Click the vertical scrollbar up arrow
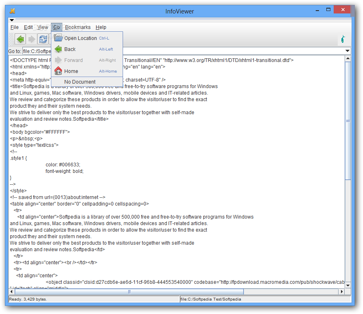The image size is (363, 314). click(x=348, y=59)
